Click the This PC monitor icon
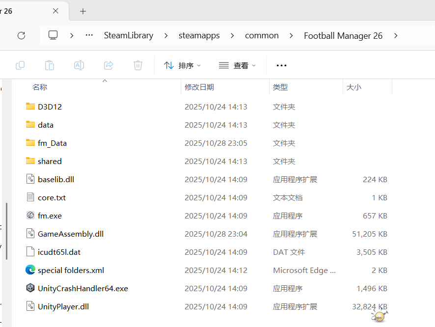435x327 pixels. click(x=53, y=35)
